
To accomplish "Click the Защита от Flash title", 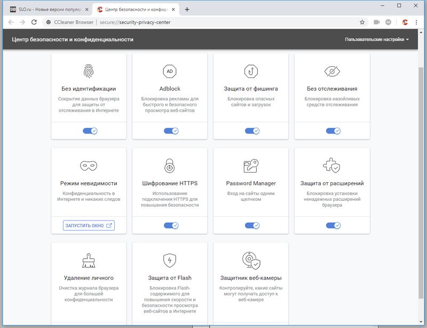I will point(170,278).
